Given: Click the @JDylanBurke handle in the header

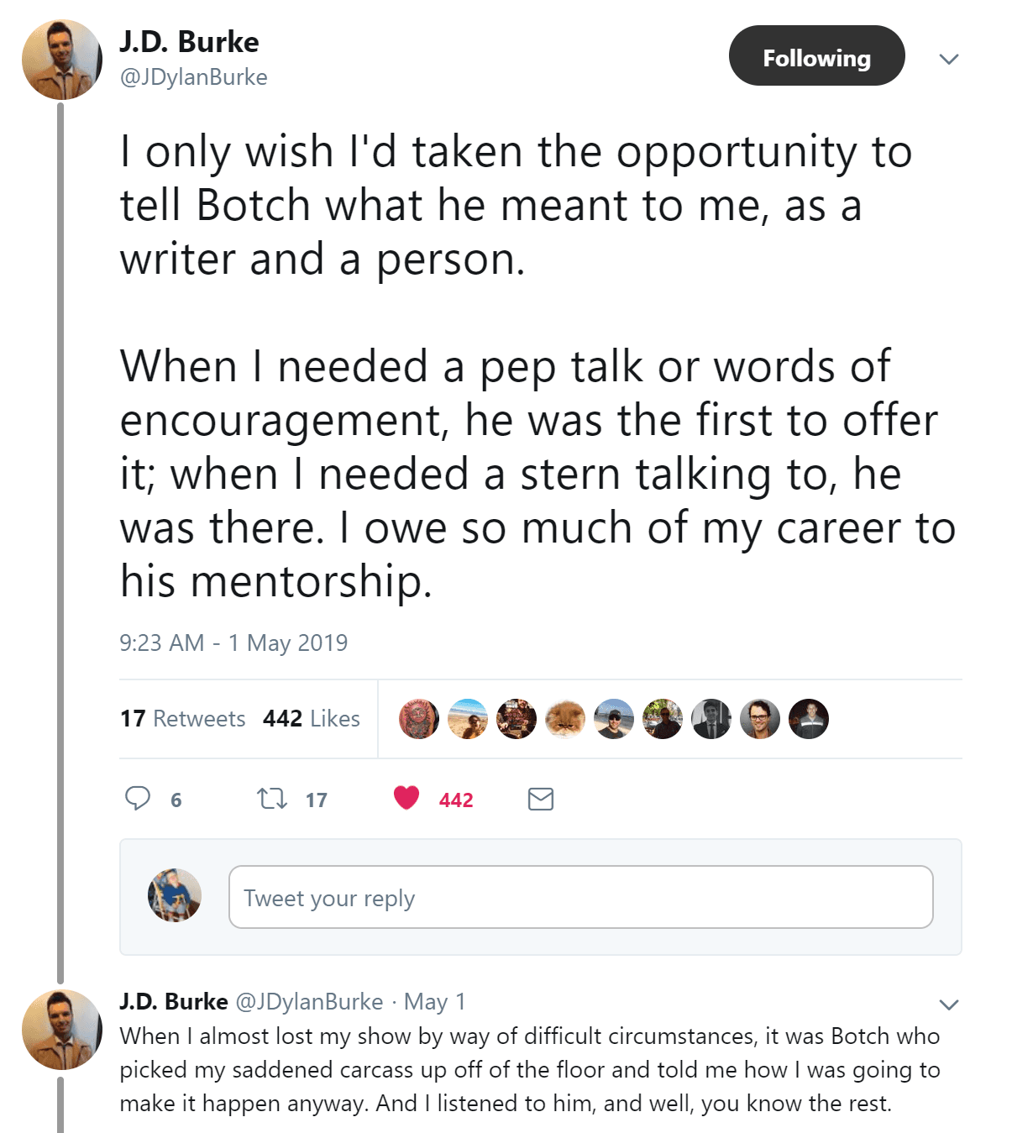Looking at the screenshot, I should (x=194, y=77).
